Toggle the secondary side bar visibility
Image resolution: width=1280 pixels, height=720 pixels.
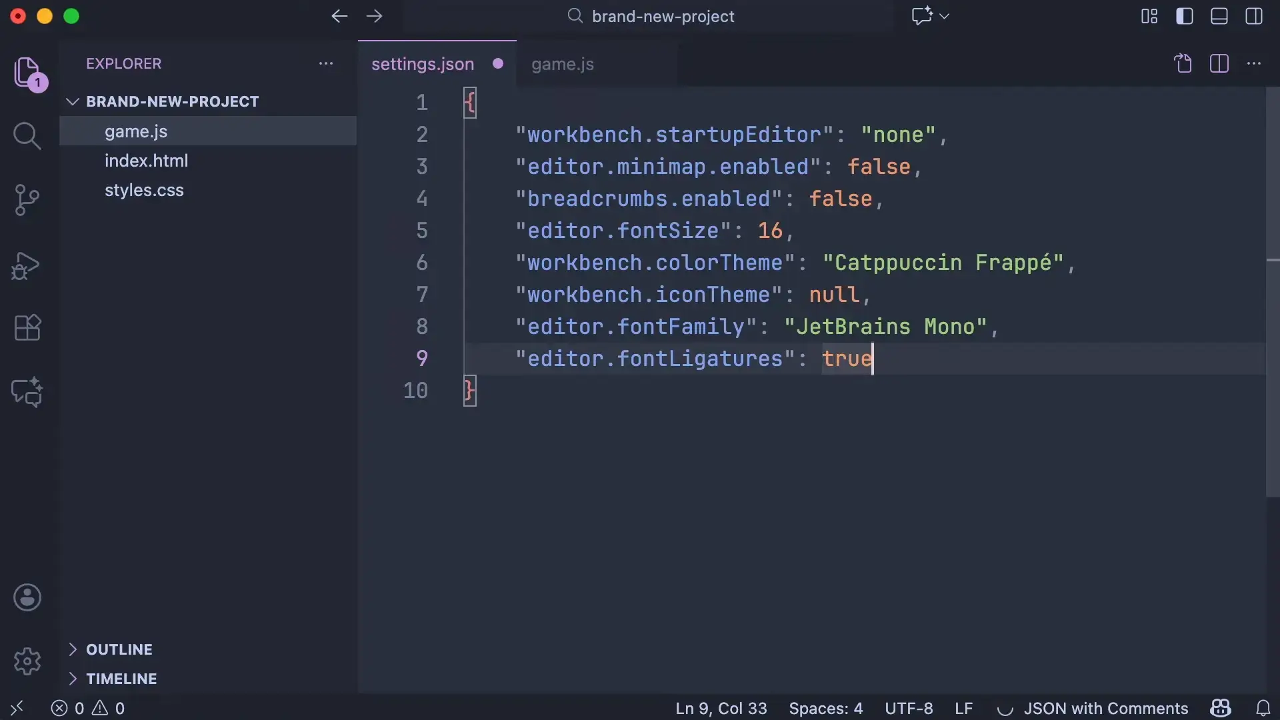[1253, 16]
